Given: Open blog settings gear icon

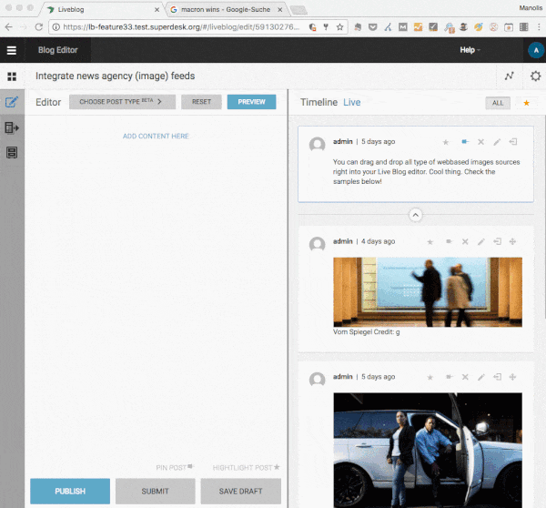Looking at the screenshot, I should pyautogui.click(x=536, y=76).
